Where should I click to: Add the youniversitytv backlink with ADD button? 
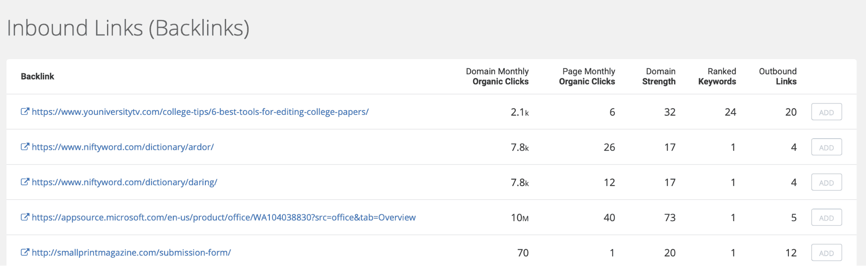click(x=826, y=112)
